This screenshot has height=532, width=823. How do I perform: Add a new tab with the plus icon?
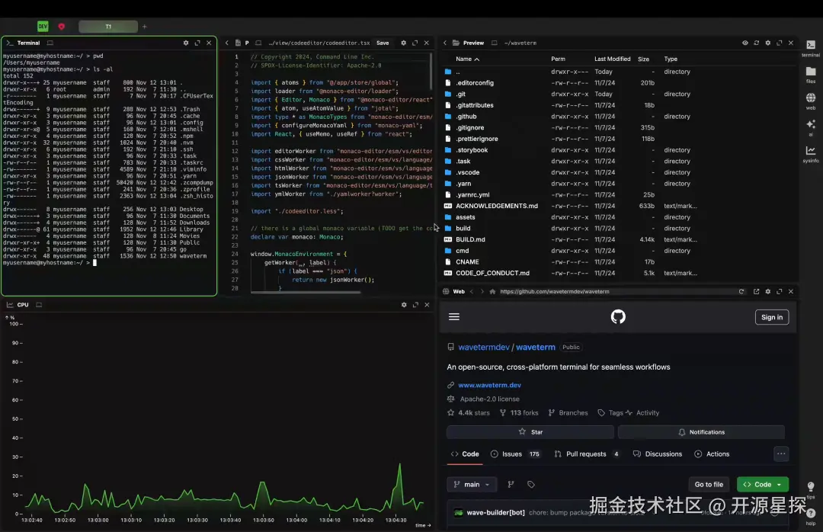click(144, 26)
